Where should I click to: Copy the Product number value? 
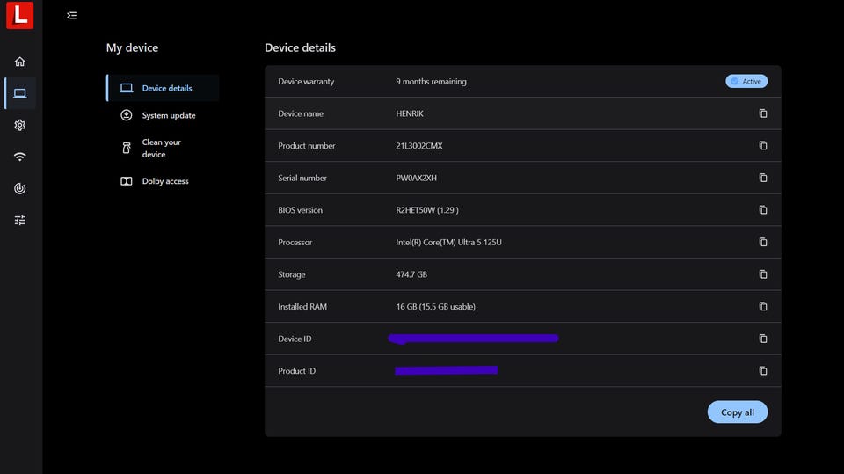click(763, 145)
